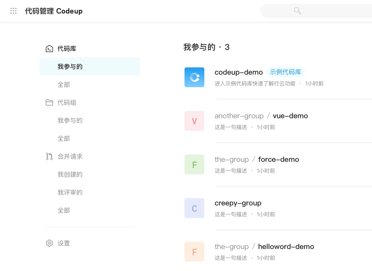Click the 代码组 section heading
The width and height of the screenshot is (372, 271).
pyautogui.click(x=67, y=103)
